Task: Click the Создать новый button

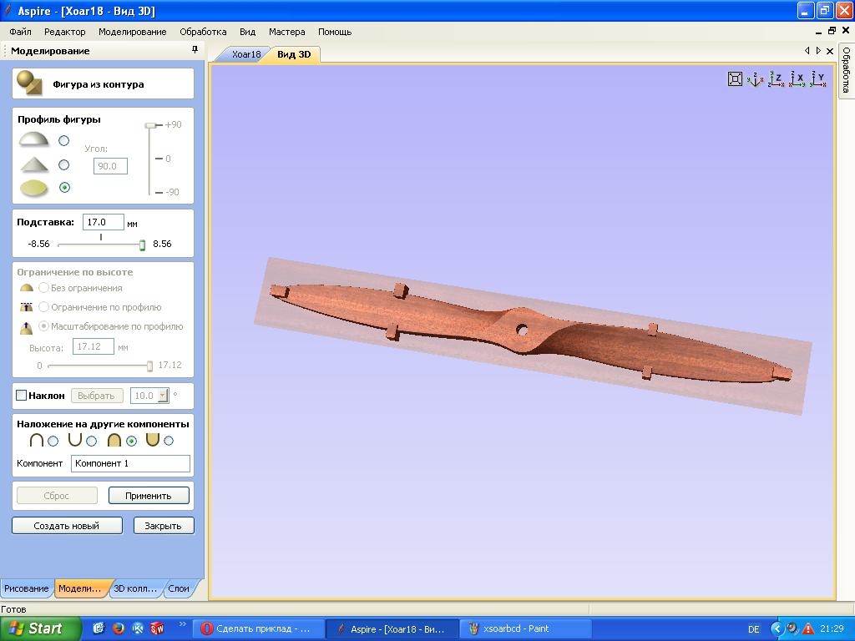Action: (67, 526)
